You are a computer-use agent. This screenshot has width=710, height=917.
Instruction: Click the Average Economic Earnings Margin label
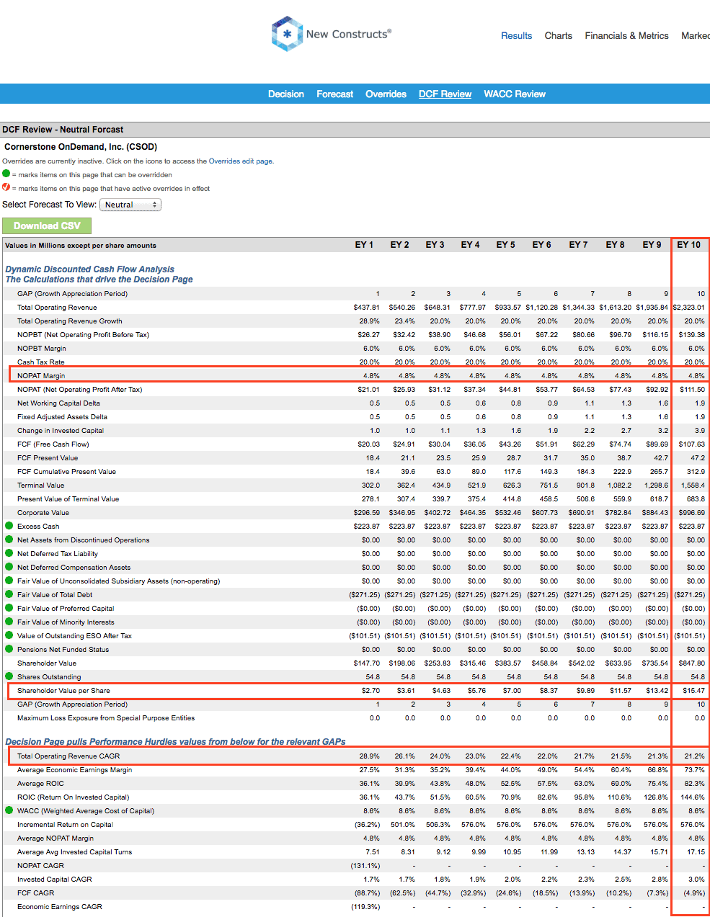click(x=75, y=769)
